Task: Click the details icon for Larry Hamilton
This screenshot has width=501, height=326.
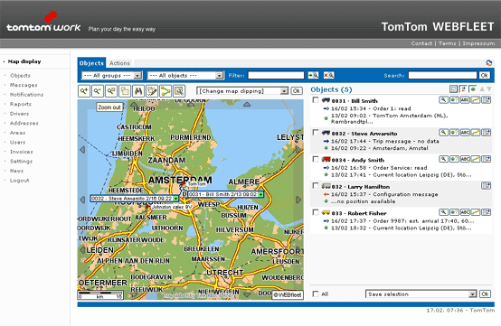Action: (486, 185)
